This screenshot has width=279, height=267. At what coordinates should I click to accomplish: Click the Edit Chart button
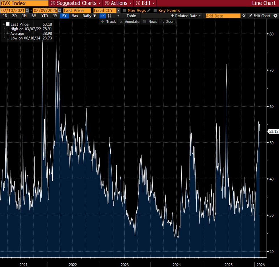259,16
